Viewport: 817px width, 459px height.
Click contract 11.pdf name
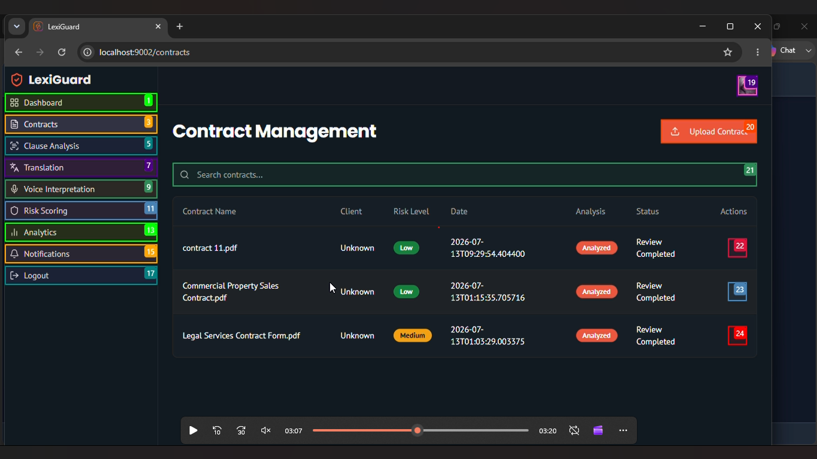(x=210, y=248)
